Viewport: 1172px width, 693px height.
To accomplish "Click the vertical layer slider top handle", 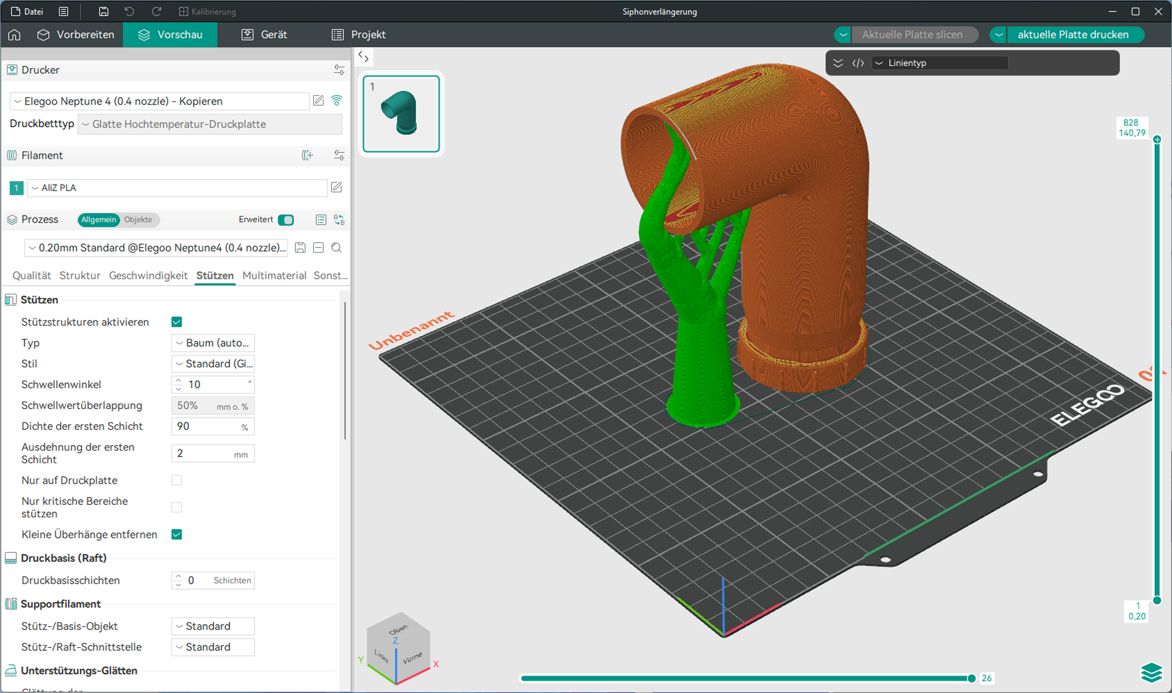I will point(1157,140).
